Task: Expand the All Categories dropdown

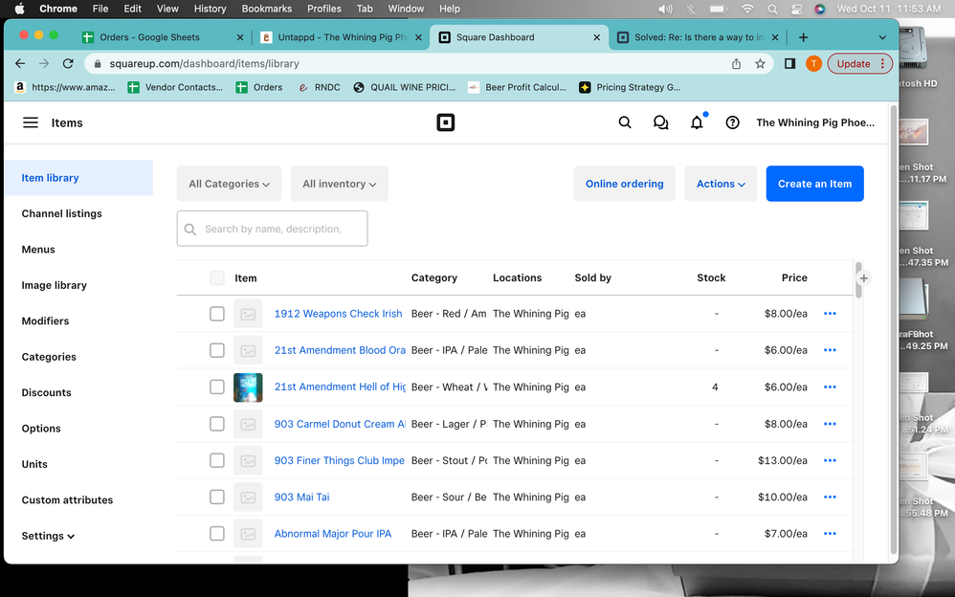Action: (x=229, y=184)
